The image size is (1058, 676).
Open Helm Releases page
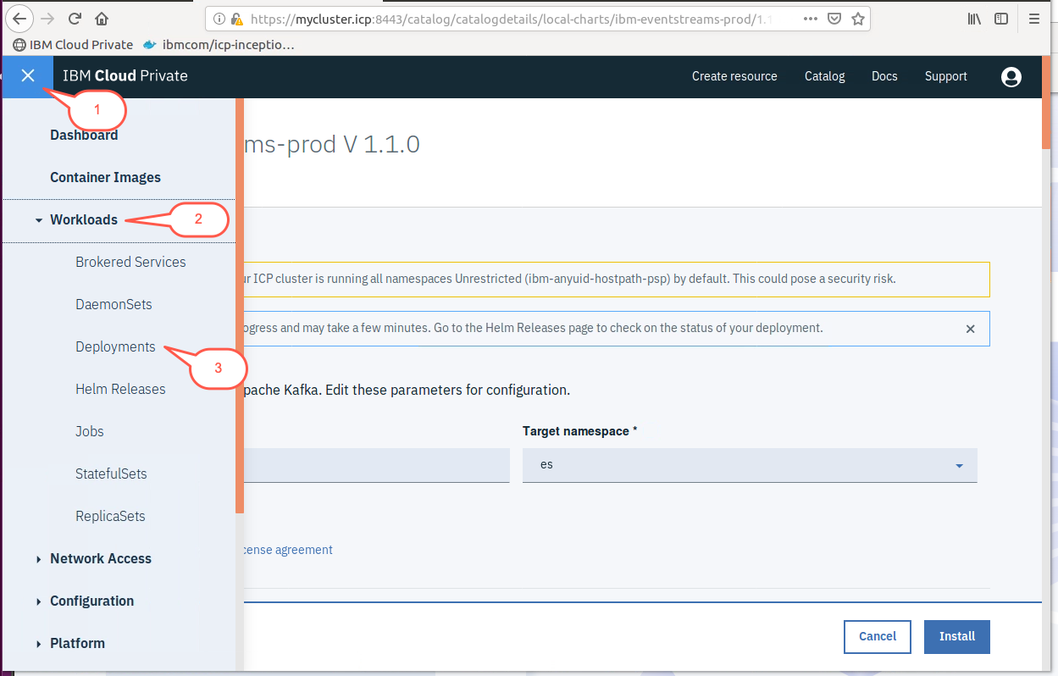pos(120,389)
